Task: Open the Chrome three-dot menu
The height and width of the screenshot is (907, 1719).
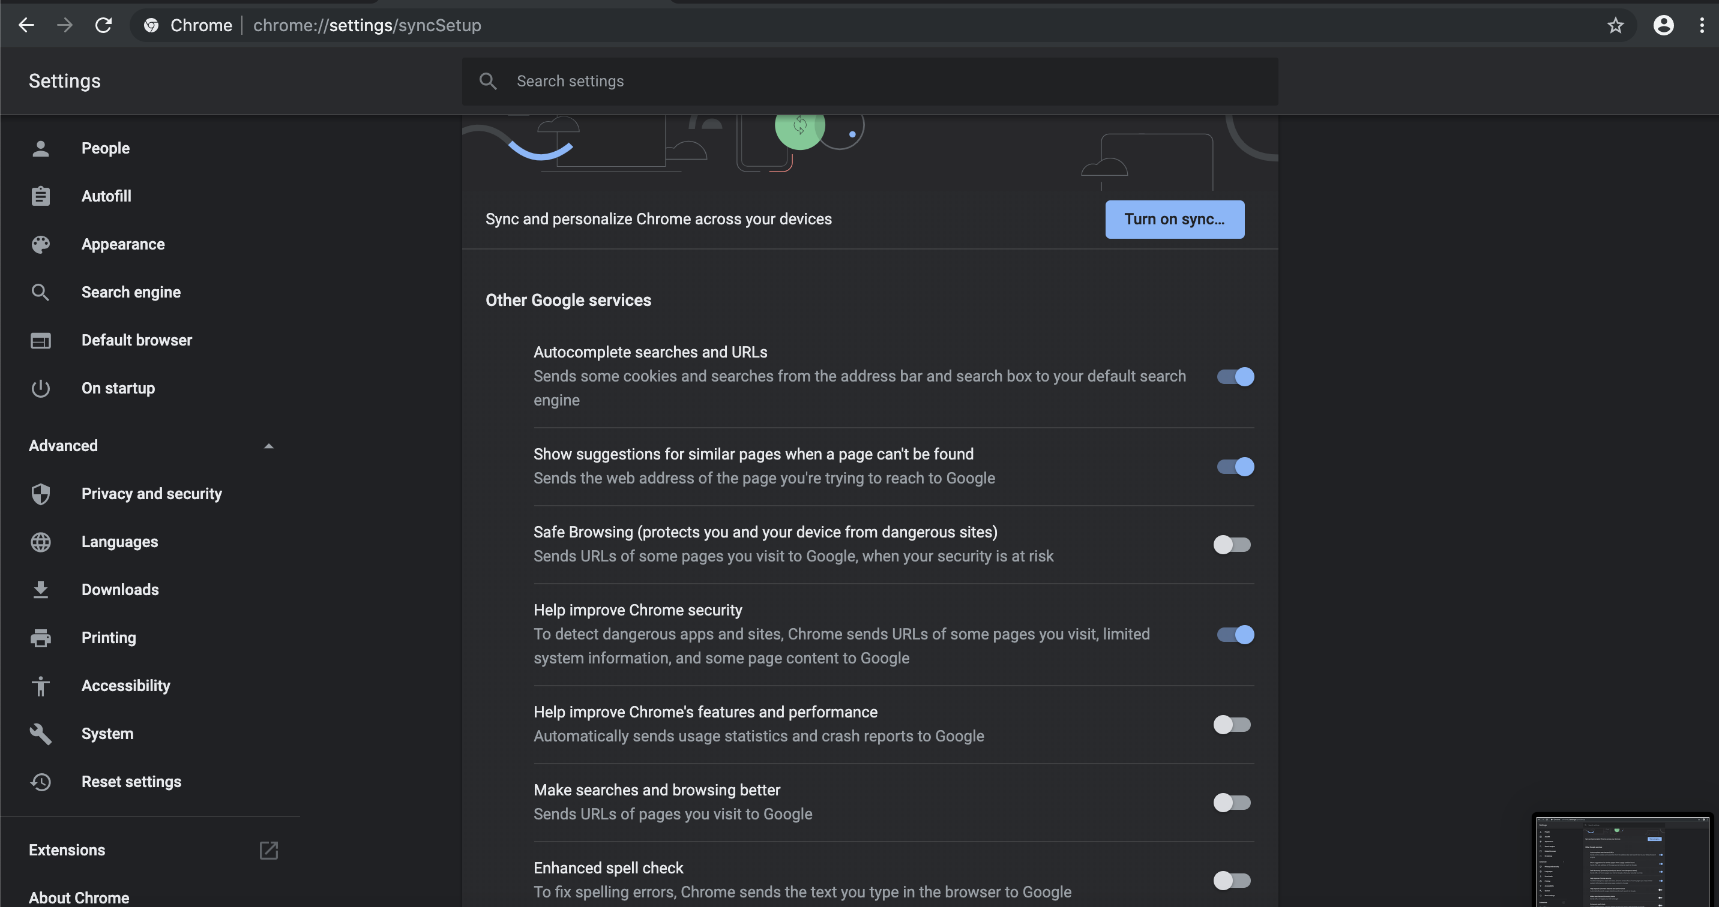Action: 1702,25
